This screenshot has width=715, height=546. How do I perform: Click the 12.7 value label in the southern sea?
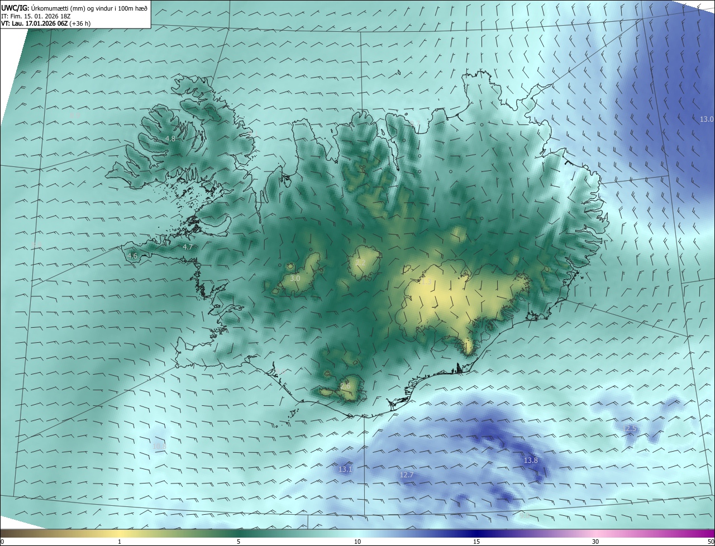pos(407,475)
